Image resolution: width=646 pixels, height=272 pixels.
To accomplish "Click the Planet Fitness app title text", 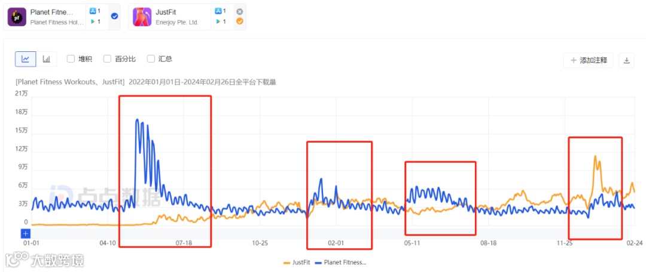I will (x=52, y=12).
